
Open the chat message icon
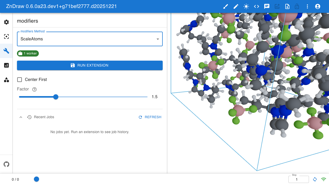pyautogui.click(x=267, y=6)
